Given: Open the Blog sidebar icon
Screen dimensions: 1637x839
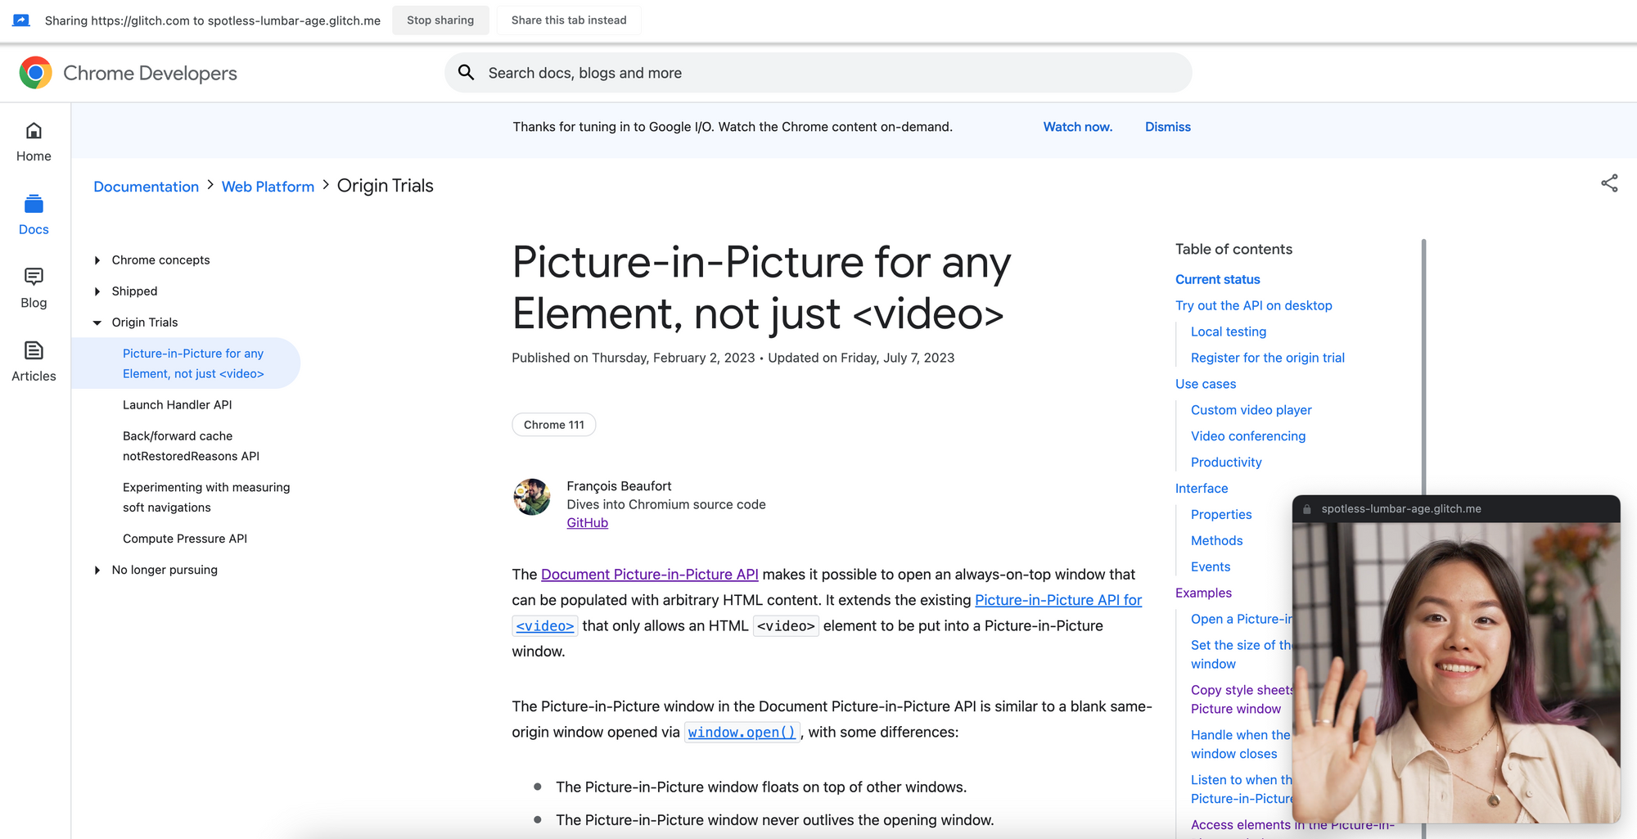Looking at the screenshot, I should [x=34, y=277].
